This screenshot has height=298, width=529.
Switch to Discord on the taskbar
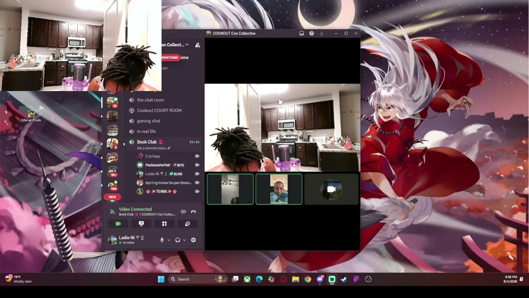pyautogui.click(x=320, y=279)
